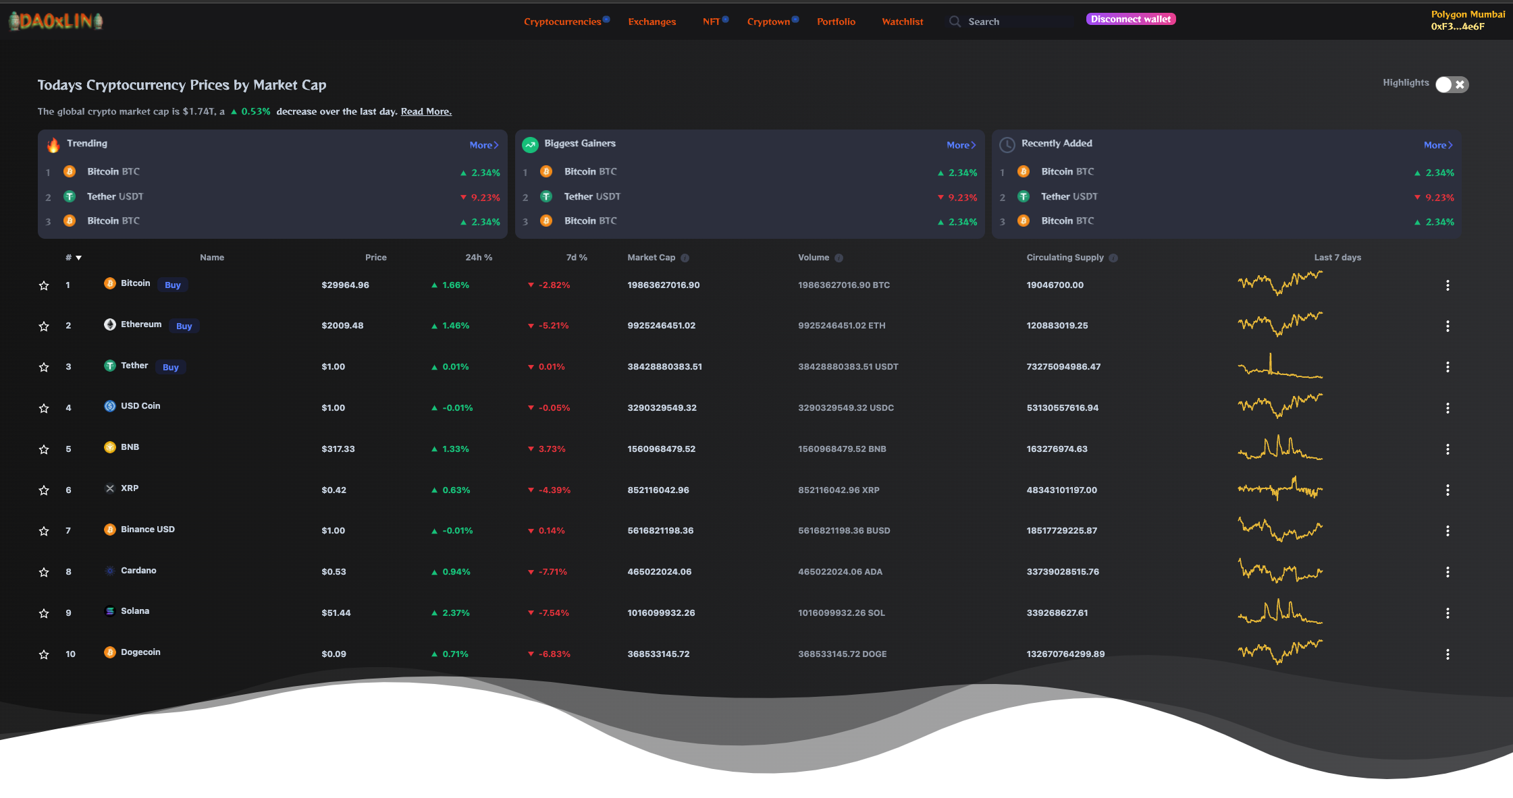Open the three-dot menu for Bitcoin row

(x=1448, y=285)
